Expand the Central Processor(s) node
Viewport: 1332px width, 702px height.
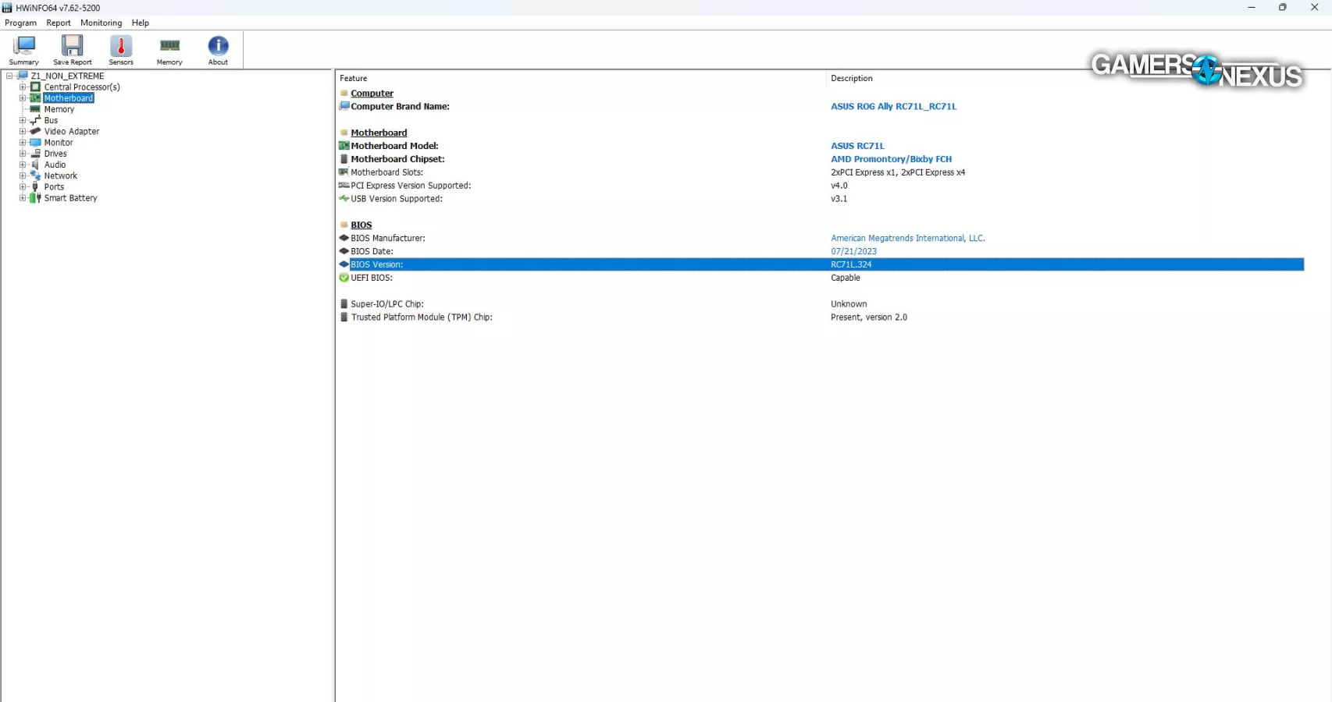coord(23,87)
